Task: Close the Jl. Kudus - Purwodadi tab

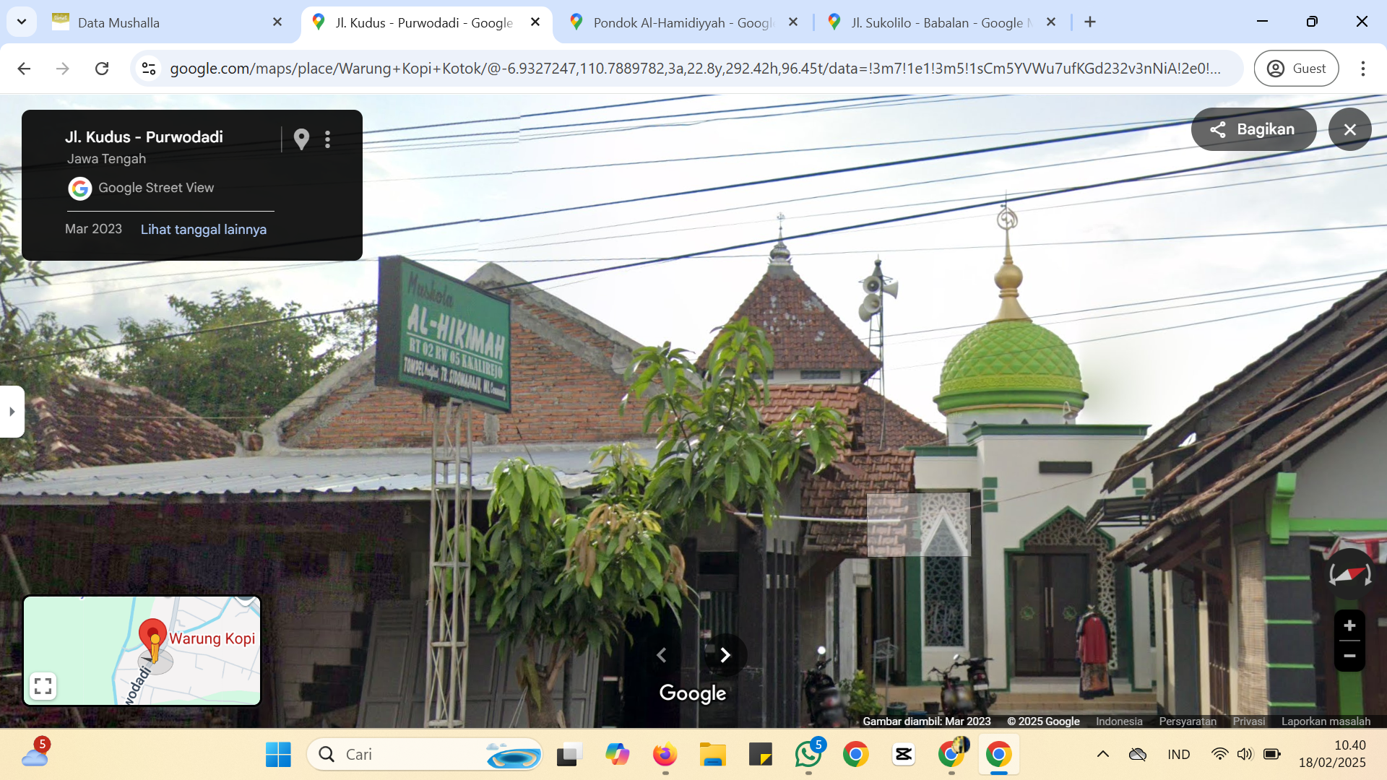Action: (x=535, y=22)
